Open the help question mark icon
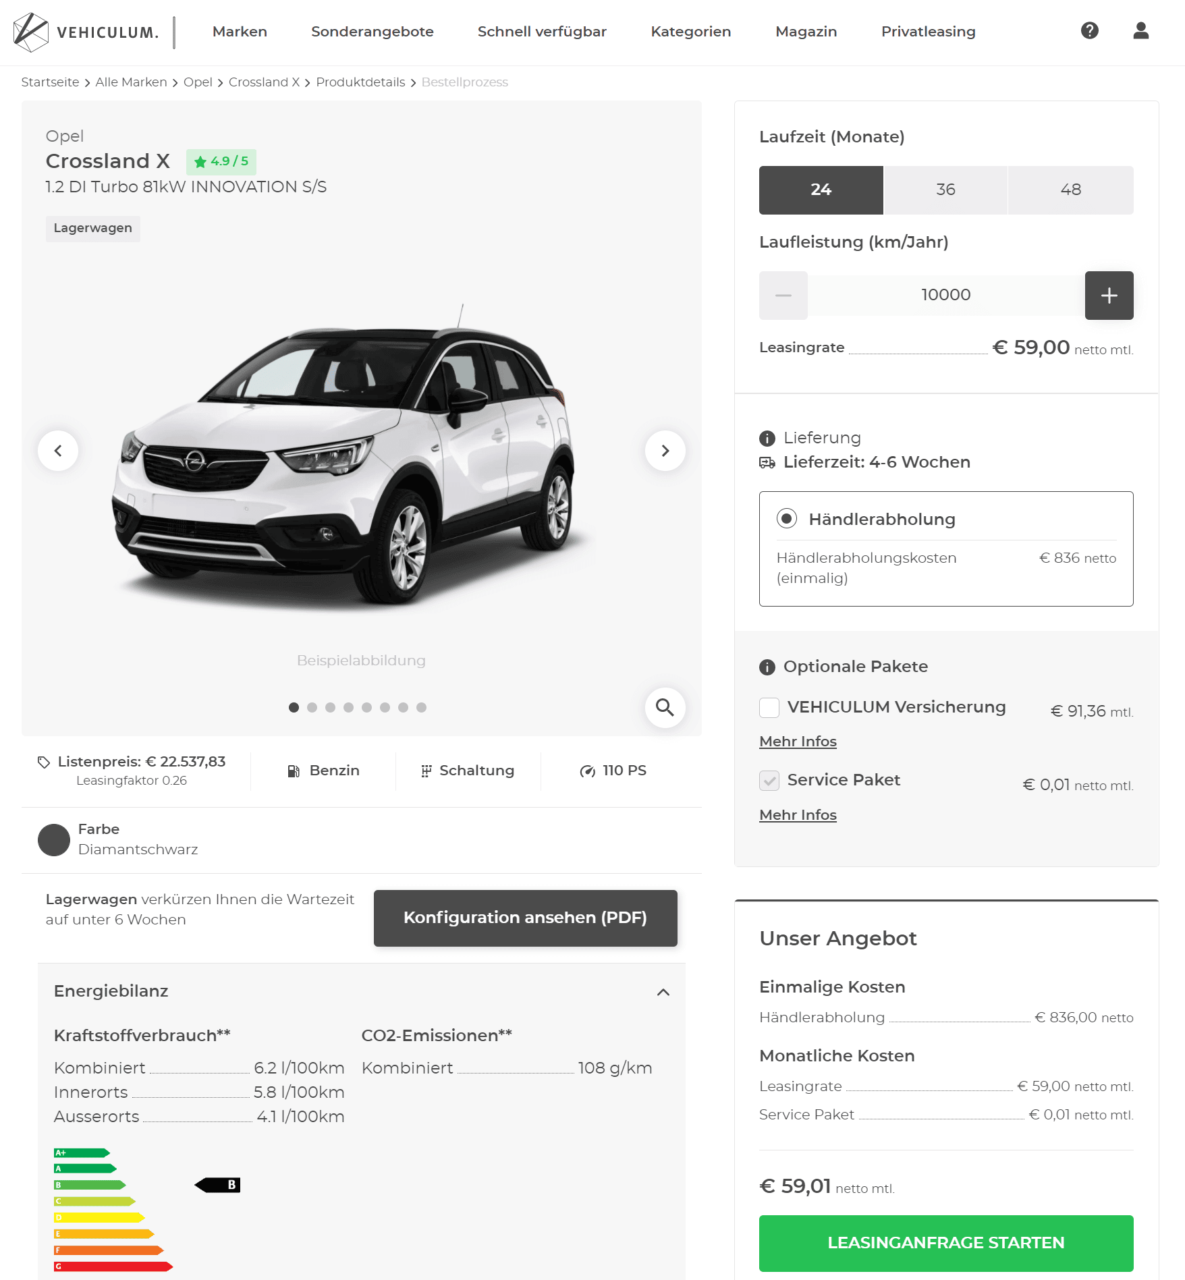This screenshot has width=1185, height=1280. [x=1089, y=31]
